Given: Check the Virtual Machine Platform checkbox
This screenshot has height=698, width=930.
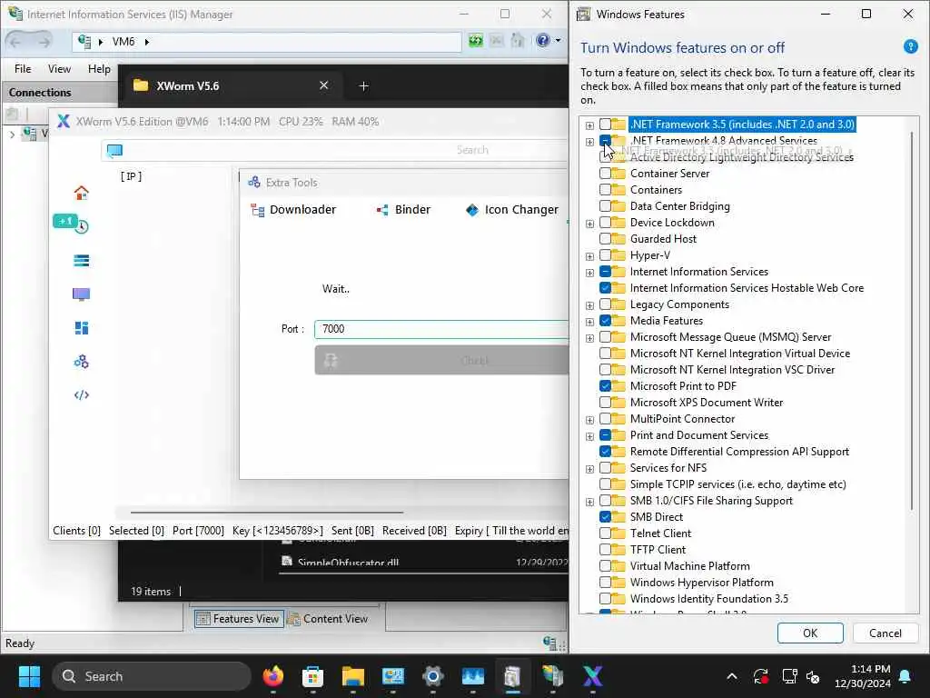Looking at the screenshot, I should [x=605, y=566].
